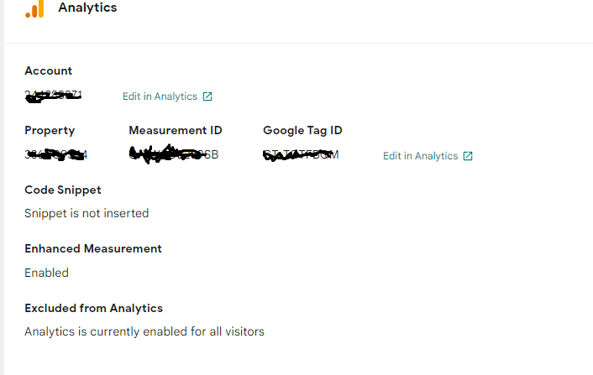Click external-link icon next to Account edit link
Screen dimensions: 593x375
(207, 96)
